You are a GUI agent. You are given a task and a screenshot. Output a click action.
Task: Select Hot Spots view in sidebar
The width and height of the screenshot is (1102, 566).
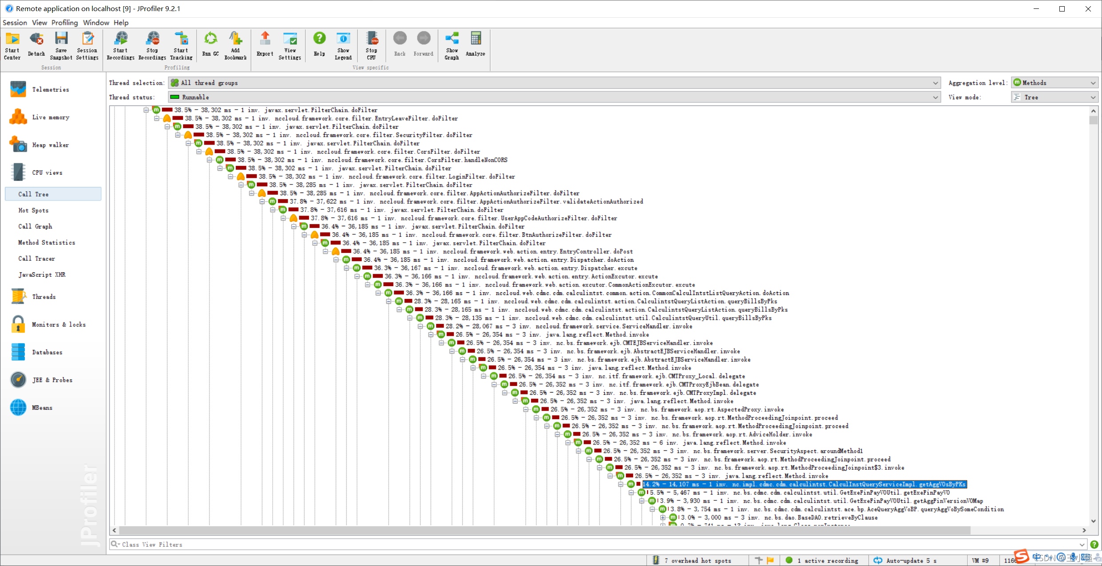click(x=33, y=211)
